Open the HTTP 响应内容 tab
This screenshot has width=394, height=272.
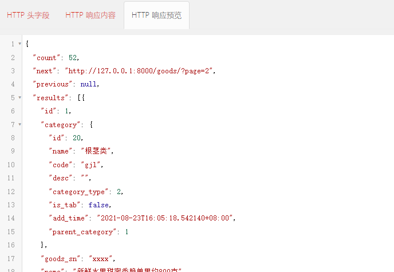click(x=90, y=15)
